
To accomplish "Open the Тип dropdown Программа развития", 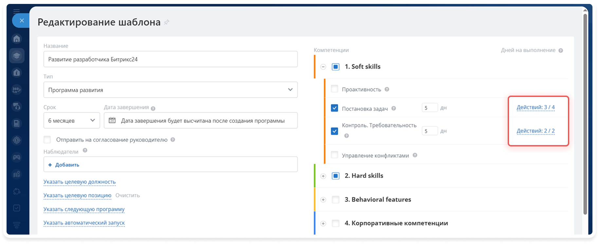I will coord(171,90).
